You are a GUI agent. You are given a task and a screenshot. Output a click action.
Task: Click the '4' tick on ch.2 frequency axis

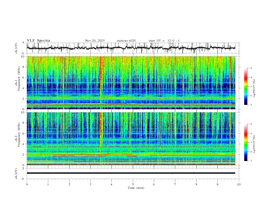pos(24,144)
